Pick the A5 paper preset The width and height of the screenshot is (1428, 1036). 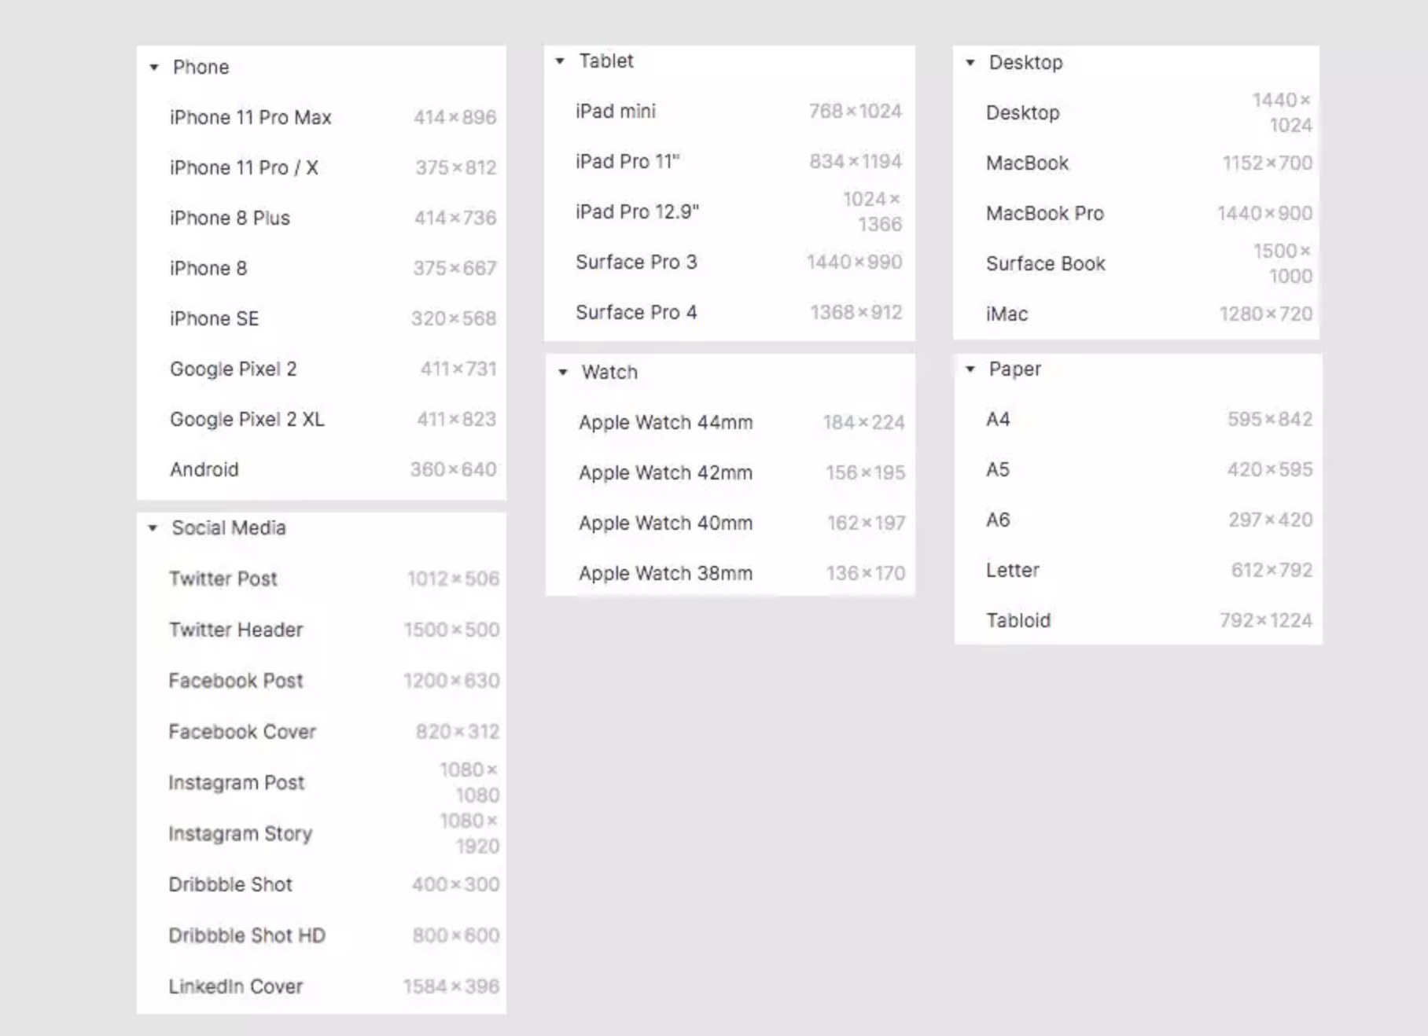[x=1139, y=470]
